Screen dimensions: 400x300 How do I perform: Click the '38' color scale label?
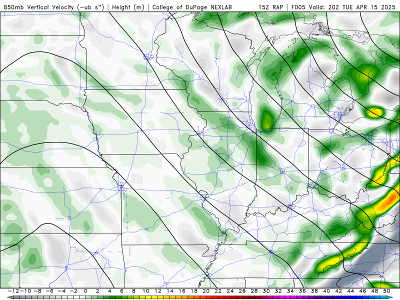click(314, 291)
